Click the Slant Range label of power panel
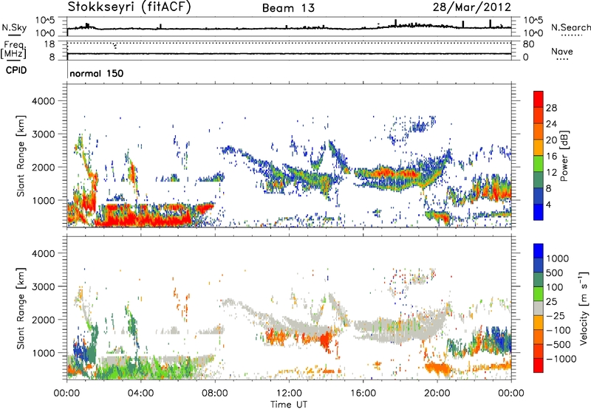This screenshot has height=409, width=591. tap(21, 156)
